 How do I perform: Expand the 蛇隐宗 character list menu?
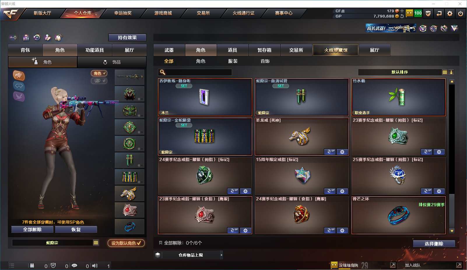[x=96, y=243]
